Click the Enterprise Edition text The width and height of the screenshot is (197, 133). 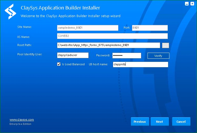(20, 124)
